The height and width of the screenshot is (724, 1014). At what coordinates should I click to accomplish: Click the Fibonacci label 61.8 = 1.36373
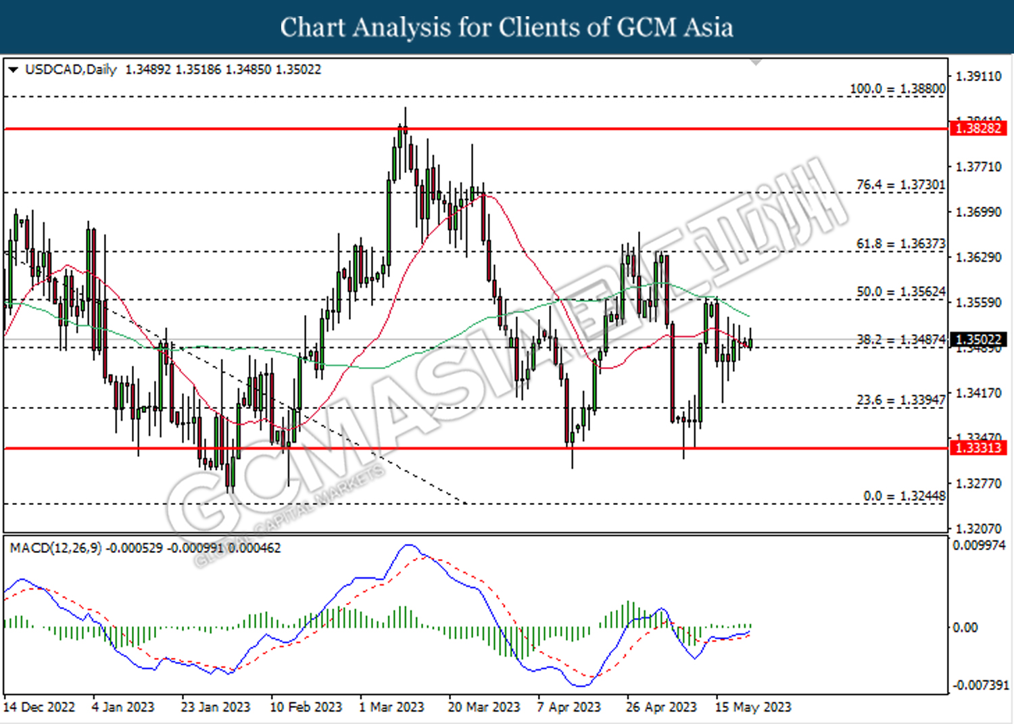pos(901,243)
